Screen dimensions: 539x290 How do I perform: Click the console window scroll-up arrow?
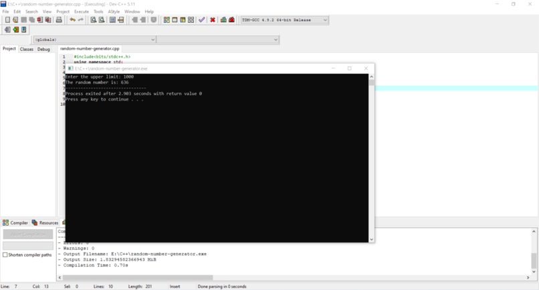tap(371, 76)
